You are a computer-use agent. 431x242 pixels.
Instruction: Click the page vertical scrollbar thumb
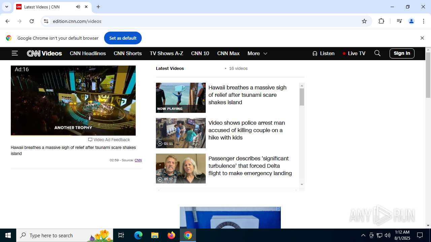coord(428,75)
